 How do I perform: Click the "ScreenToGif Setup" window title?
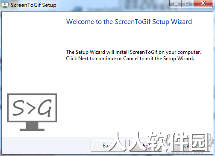pyautogui.click(x=34, y=5)
